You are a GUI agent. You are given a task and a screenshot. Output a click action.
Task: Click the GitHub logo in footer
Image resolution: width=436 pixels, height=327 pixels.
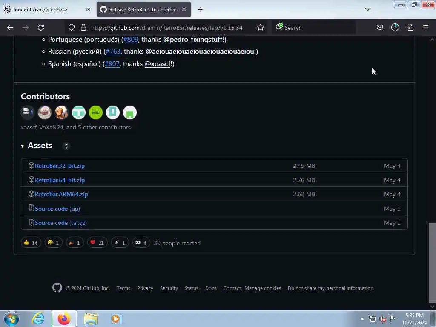coord(57,288)
